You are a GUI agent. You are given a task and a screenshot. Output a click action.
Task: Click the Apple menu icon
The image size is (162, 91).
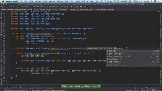tap(3, 1)
